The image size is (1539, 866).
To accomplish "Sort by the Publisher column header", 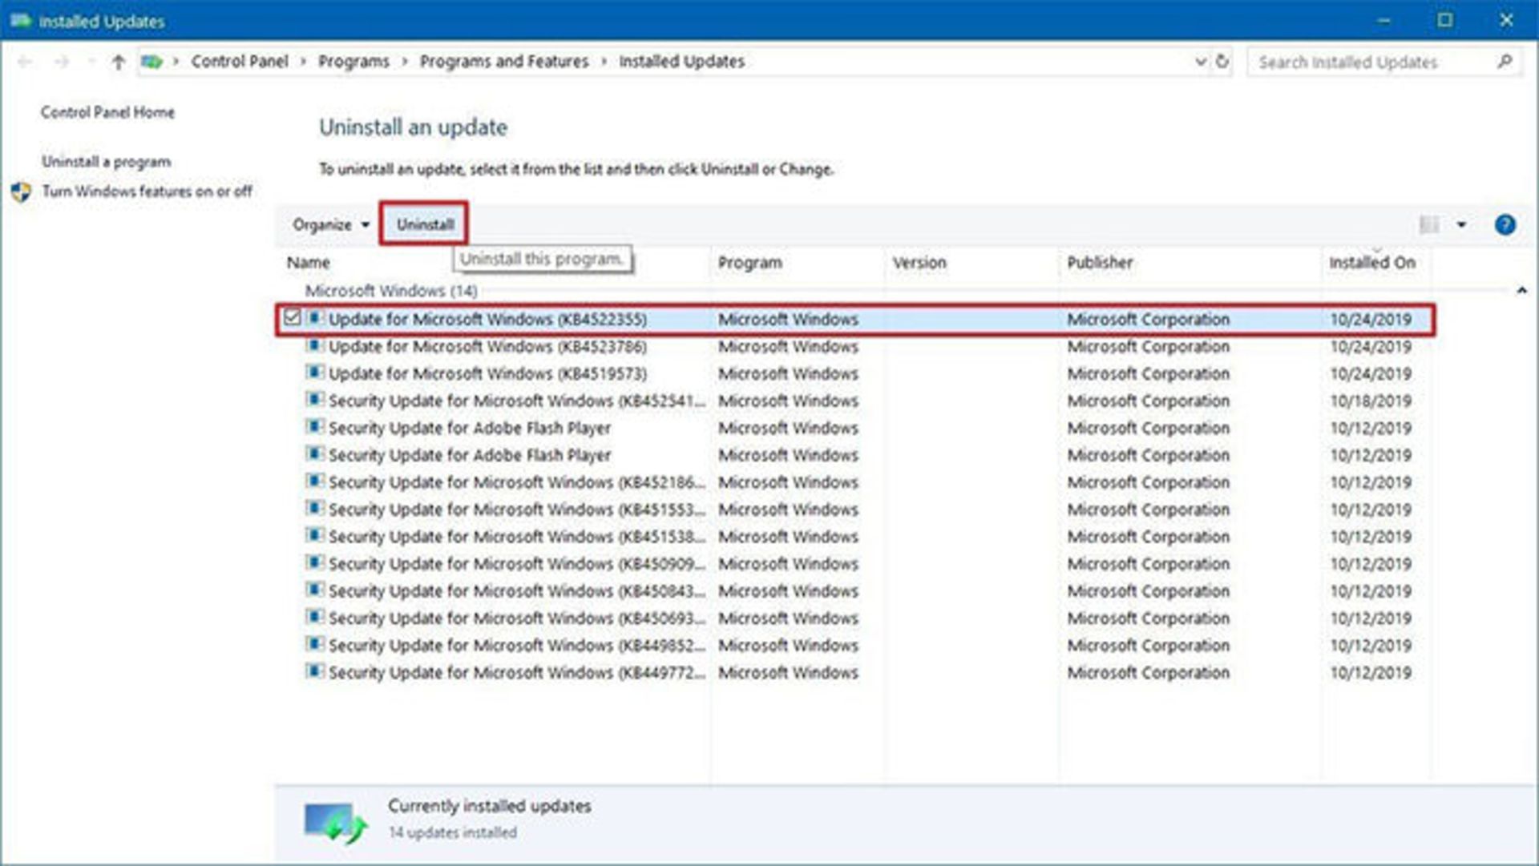I will click(x=1100, y=263).
